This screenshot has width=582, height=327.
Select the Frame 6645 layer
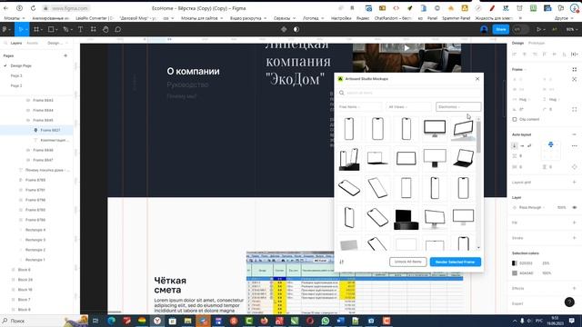coord(43,120)
